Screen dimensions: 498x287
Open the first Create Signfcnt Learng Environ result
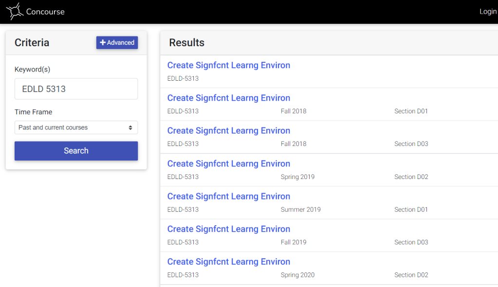point(228,65)
